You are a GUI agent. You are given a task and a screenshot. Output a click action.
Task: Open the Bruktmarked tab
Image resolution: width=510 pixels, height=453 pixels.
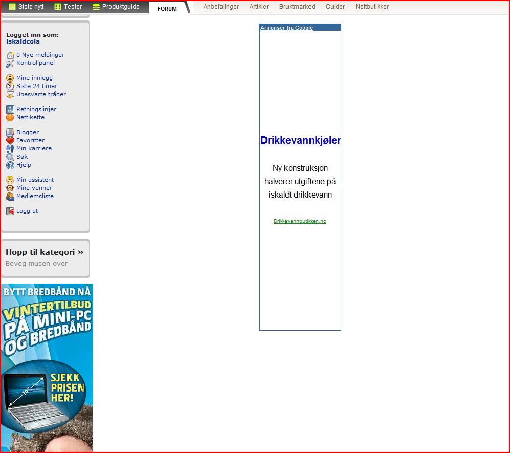pos(297,7)
